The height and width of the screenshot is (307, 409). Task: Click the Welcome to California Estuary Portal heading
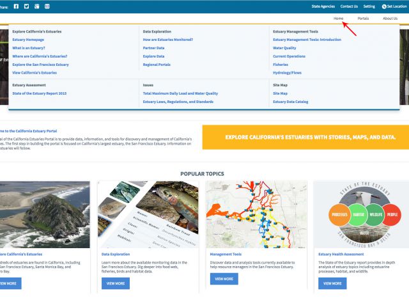click(x=28, y=131)
